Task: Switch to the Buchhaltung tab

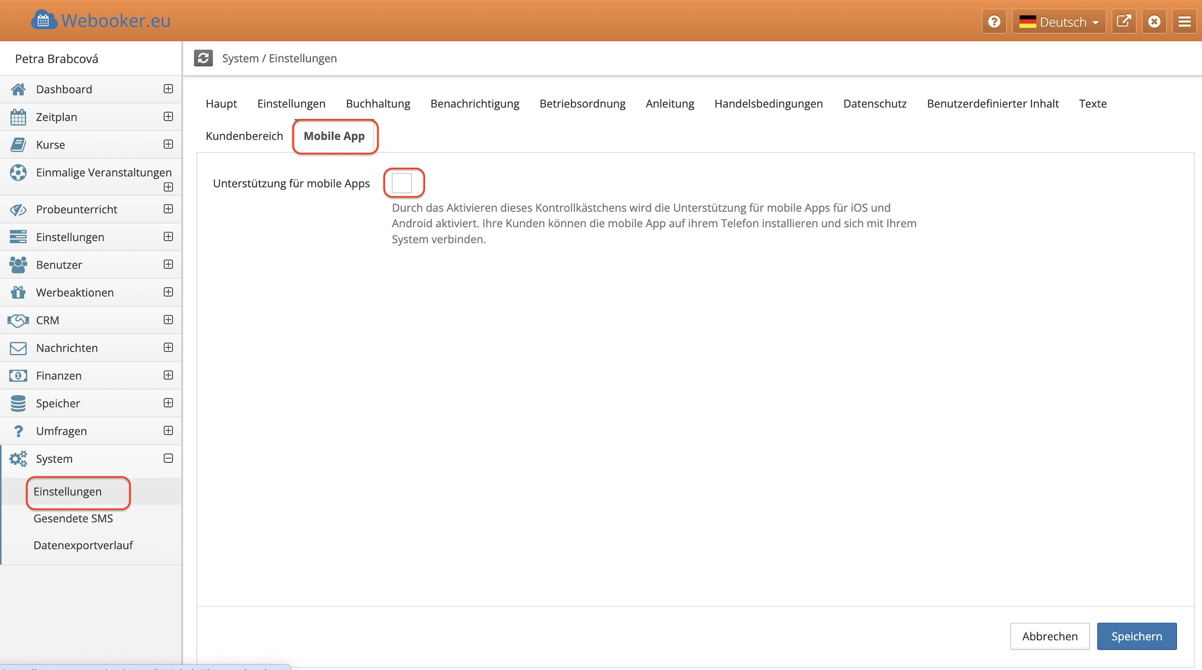Action: tap(378, 104)
